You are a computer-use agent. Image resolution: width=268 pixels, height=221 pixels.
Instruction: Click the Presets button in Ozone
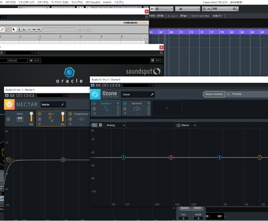click(x=237, y=94)
